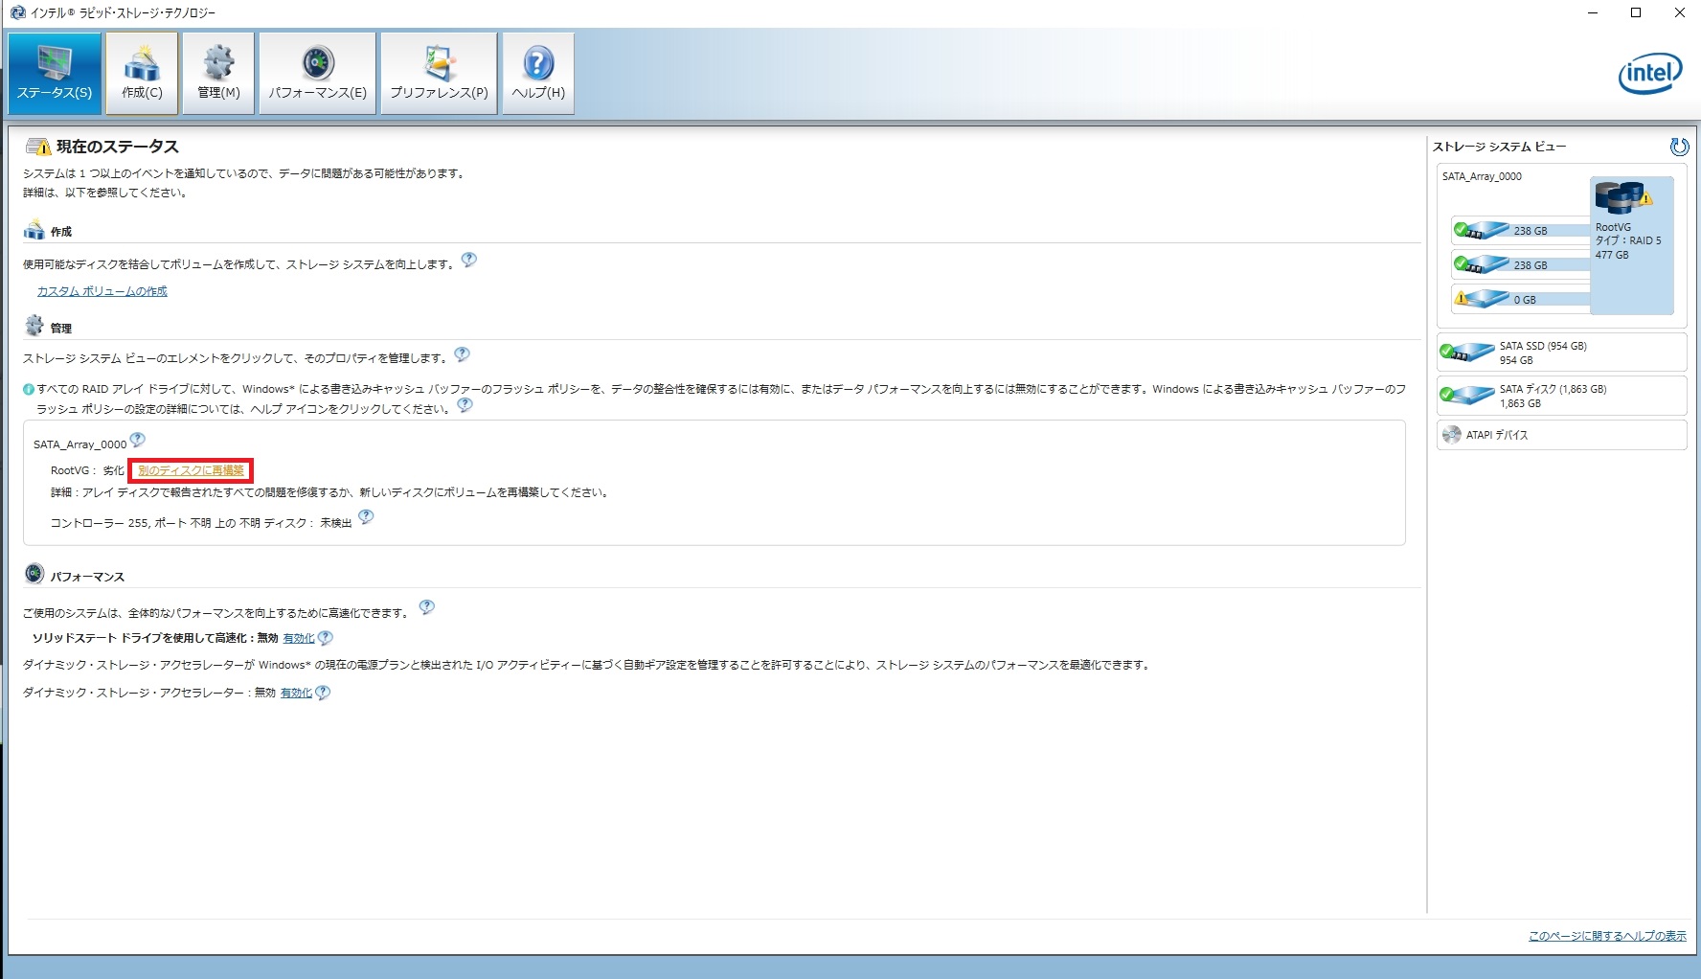Screen dimensions: 1701x979
Task: Click help icon after flush policy paragraph
Action: 465,405
